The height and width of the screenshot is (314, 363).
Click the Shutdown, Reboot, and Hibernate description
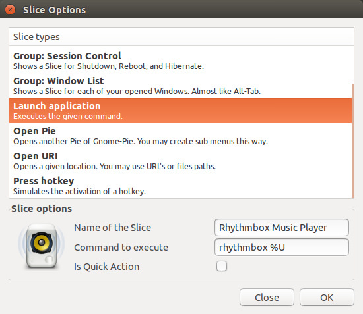(108, 66)
